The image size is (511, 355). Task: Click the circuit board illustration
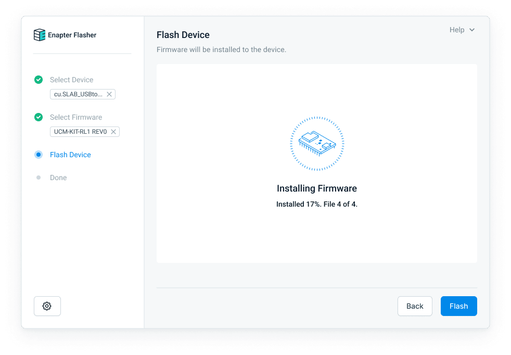coord(316,144)
